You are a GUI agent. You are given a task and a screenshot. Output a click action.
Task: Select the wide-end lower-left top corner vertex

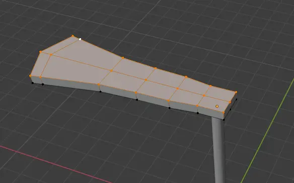pyautogui.click(x=30, y=76)
